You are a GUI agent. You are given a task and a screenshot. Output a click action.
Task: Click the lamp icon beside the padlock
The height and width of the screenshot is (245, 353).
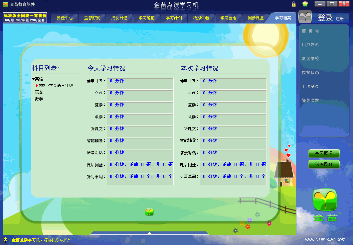[x=305, y=4]
